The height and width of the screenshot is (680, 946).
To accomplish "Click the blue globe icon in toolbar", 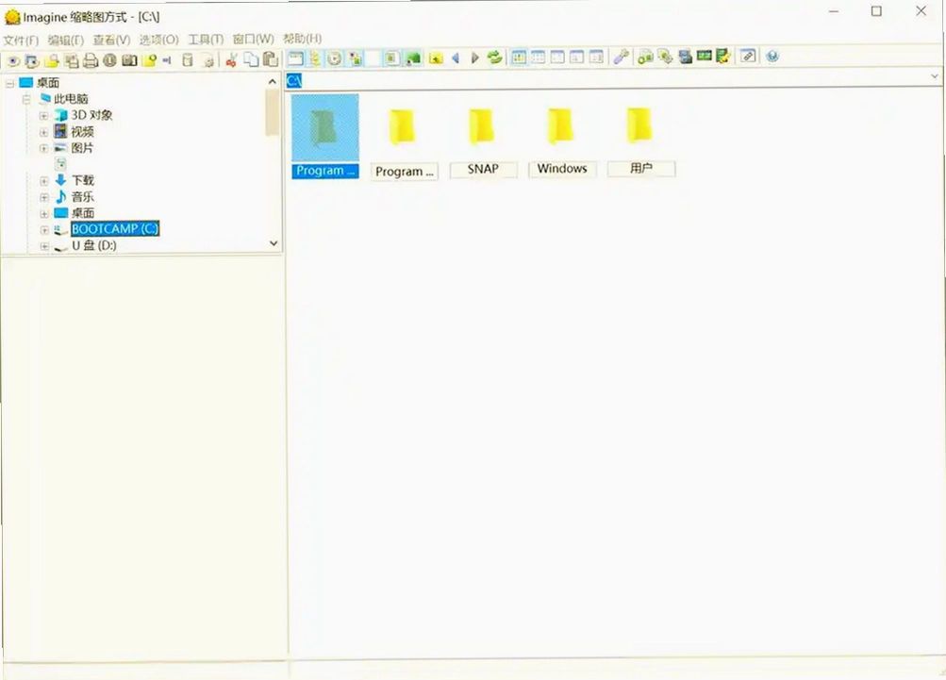I will point(772,56).
